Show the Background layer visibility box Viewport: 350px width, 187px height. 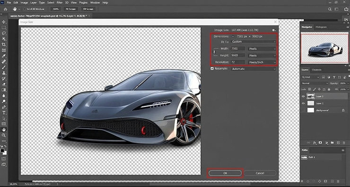[303, 110]
